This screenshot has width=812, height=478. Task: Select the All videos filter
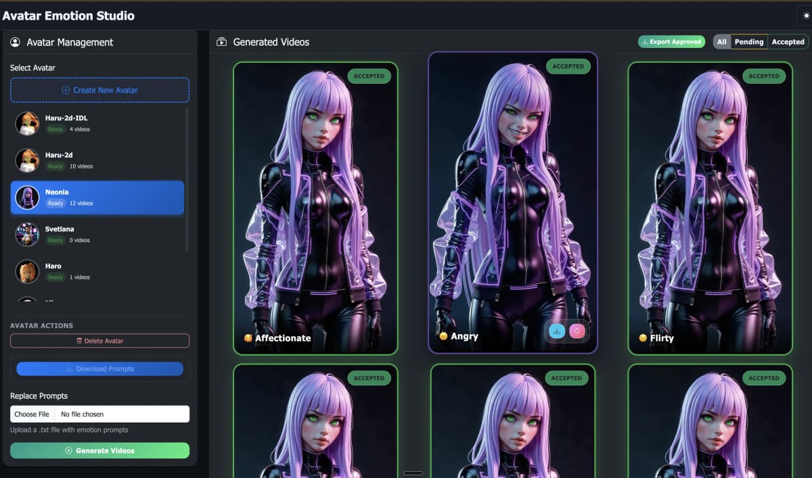722,41
